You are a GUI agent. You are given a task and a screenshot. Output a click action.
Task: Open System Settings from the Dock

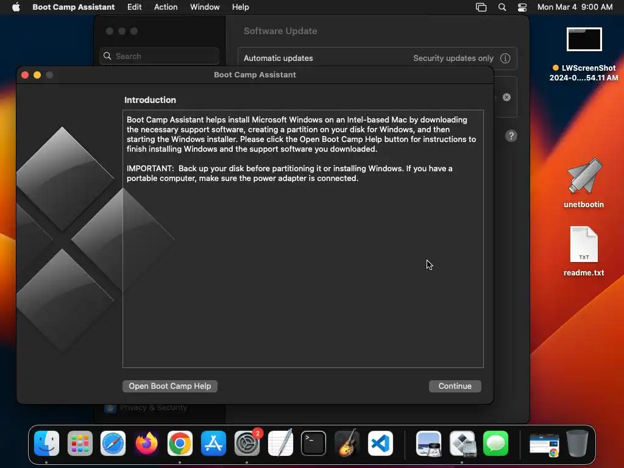tap(247, 443)
